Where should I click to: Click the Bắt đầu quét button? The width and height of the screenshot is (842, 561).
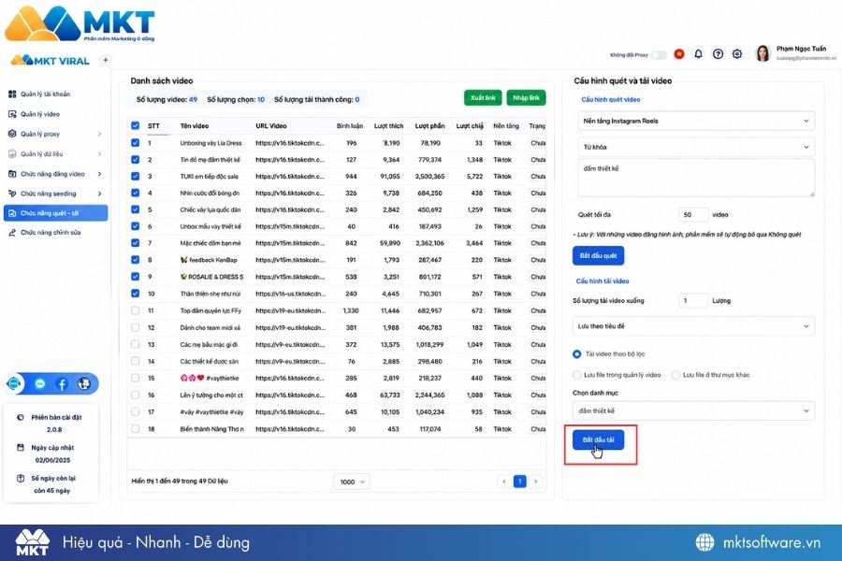[598, 255]
